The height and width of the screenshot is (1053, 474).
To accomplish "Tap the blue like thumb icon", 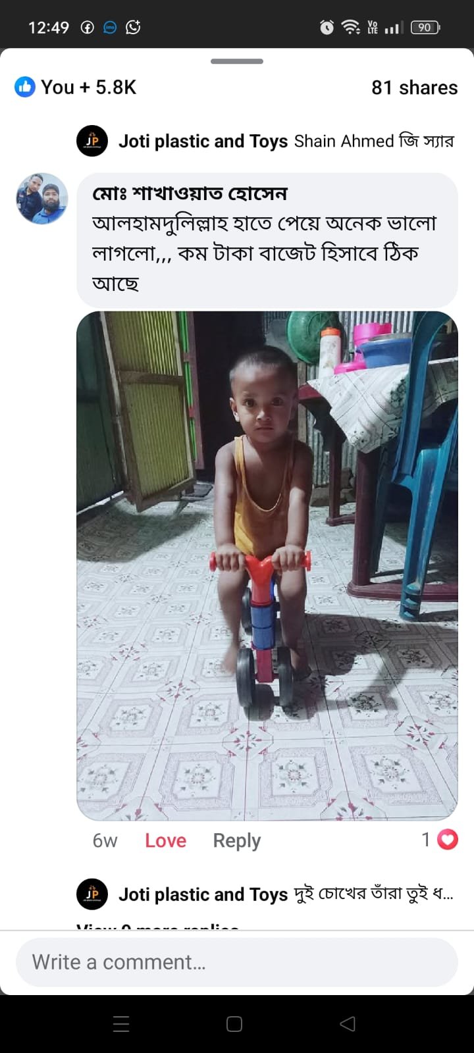I will click(x=25, y=87).
